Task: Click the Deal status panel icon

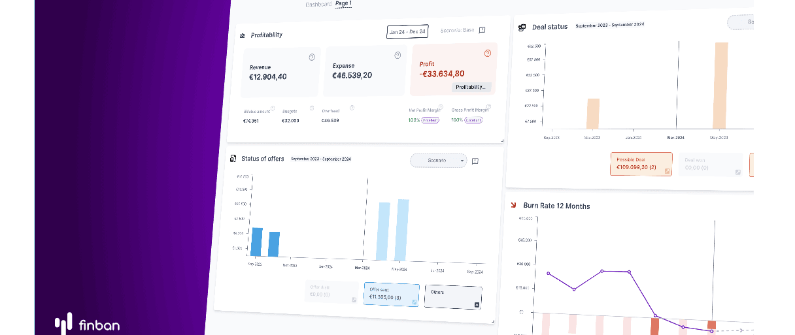Action: (x=522, y=27)
